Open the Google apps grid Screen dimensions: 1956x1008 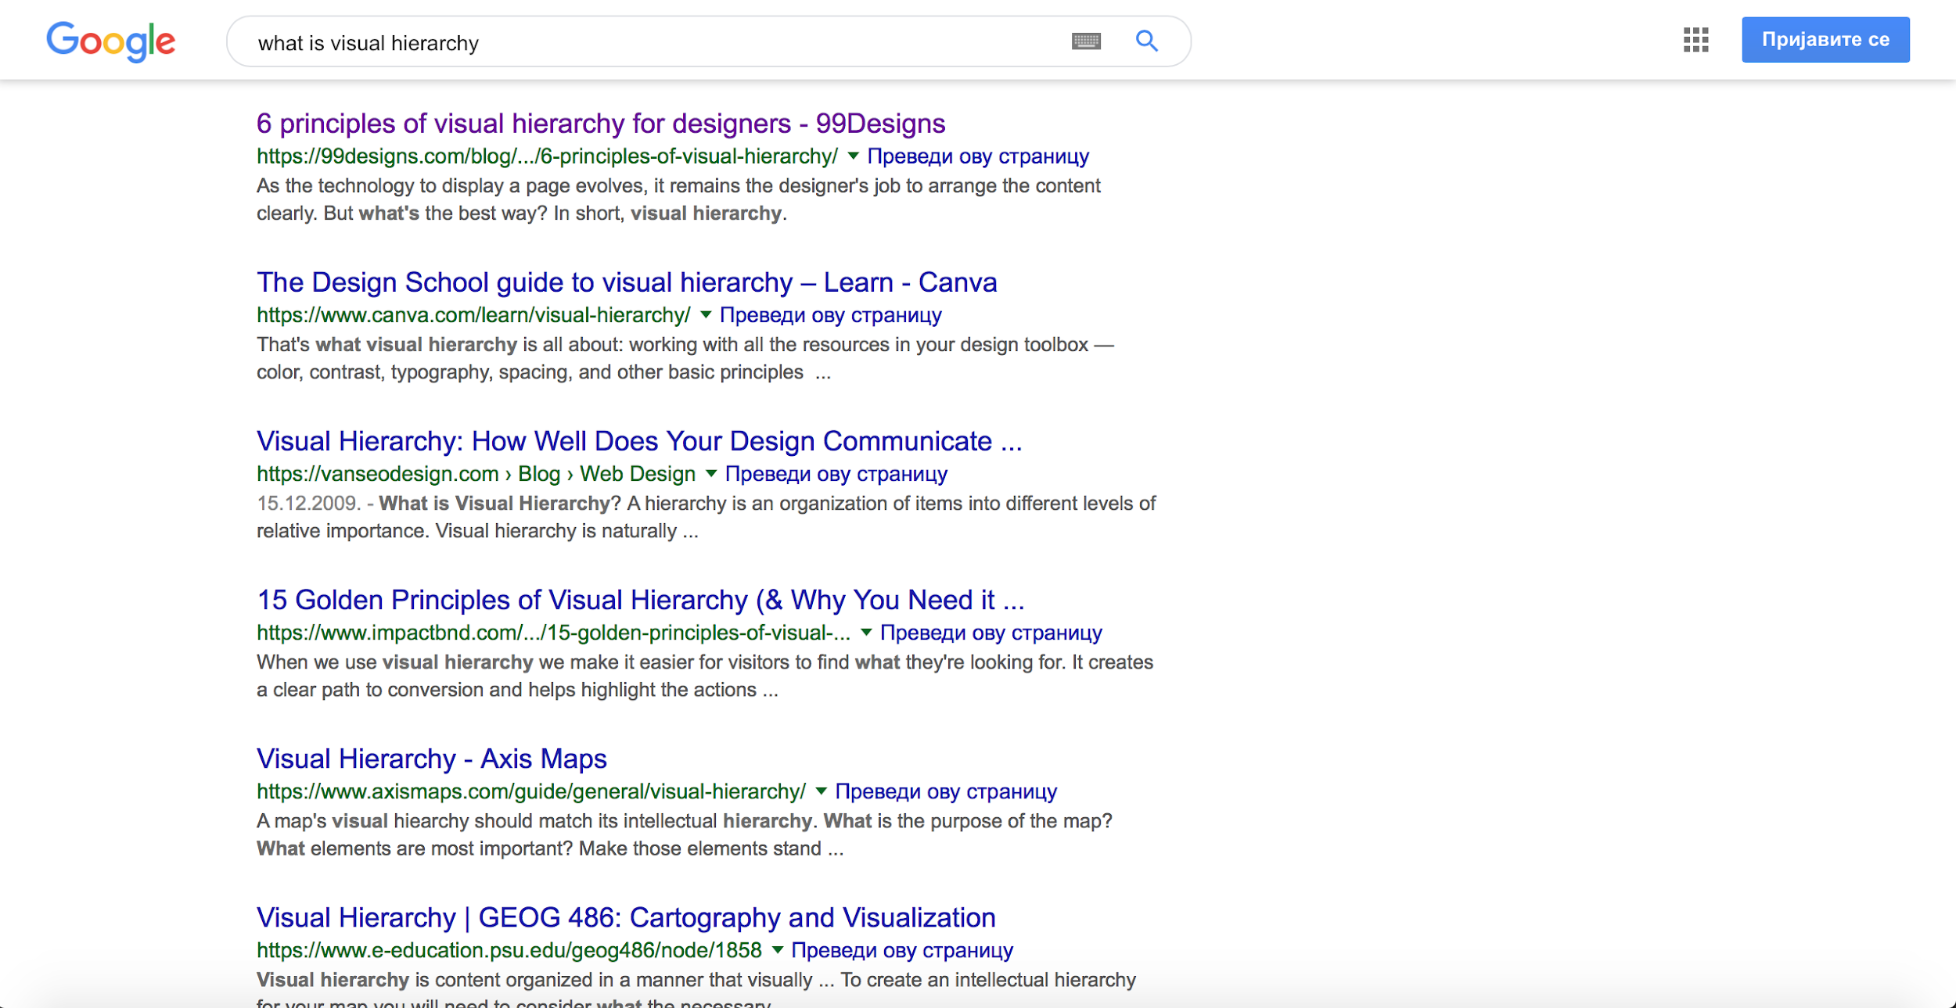[1695, 40]
